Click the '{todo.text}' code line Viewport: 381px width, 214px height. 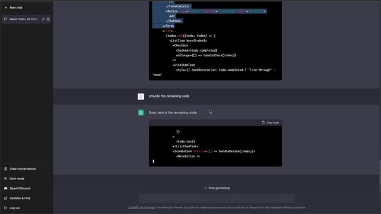186,141
